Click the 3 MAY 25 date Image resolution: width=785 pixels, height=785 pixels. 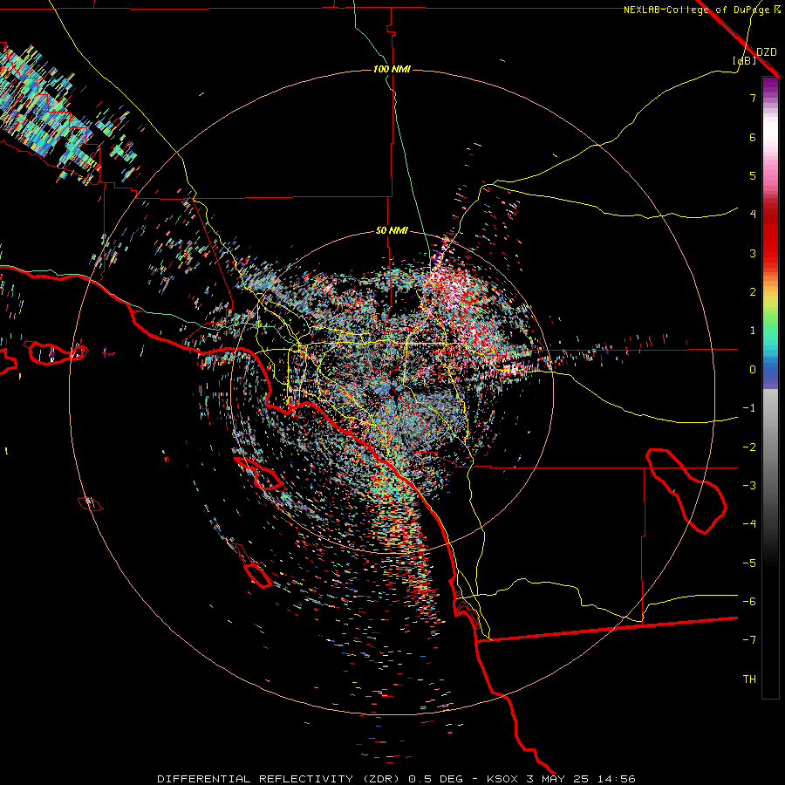[x=559, y=779]
